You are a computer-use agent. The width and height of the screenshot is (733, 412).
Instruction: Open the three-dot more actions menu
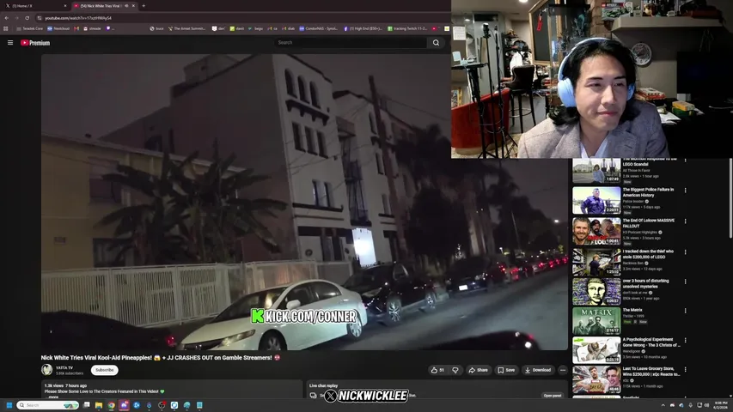pyautogui.click(x=563, y=370)
